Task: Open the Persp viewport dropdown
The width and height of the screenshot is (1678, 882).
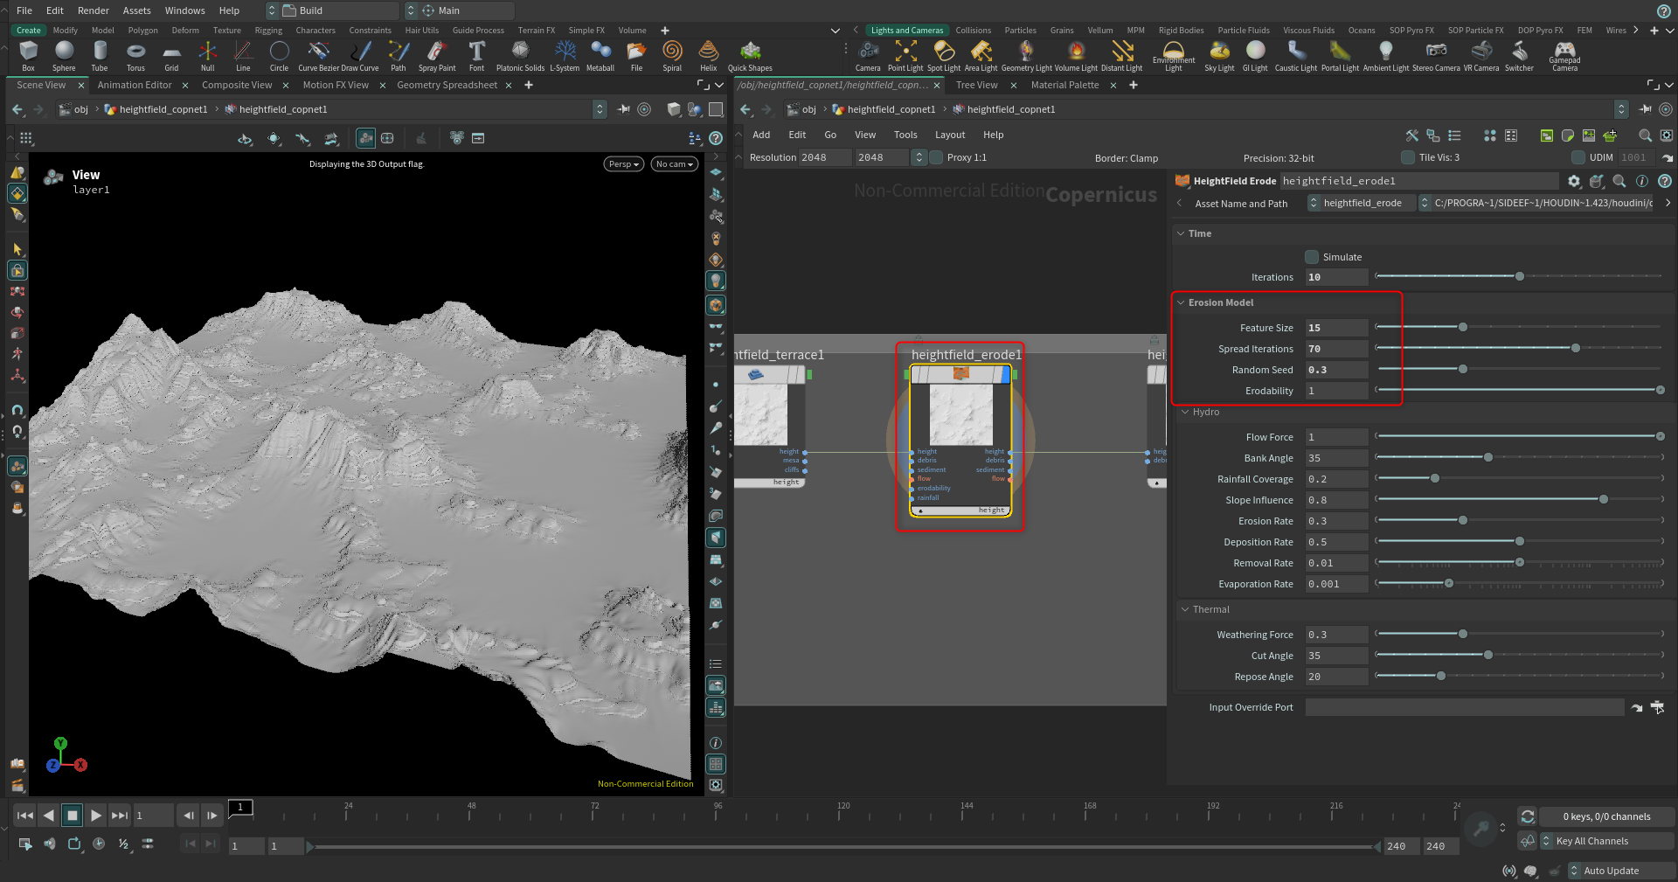Action: 624,164
